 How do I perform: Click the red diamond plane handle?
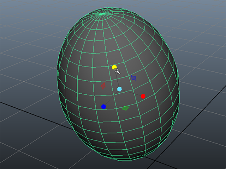tap(103, 86)
